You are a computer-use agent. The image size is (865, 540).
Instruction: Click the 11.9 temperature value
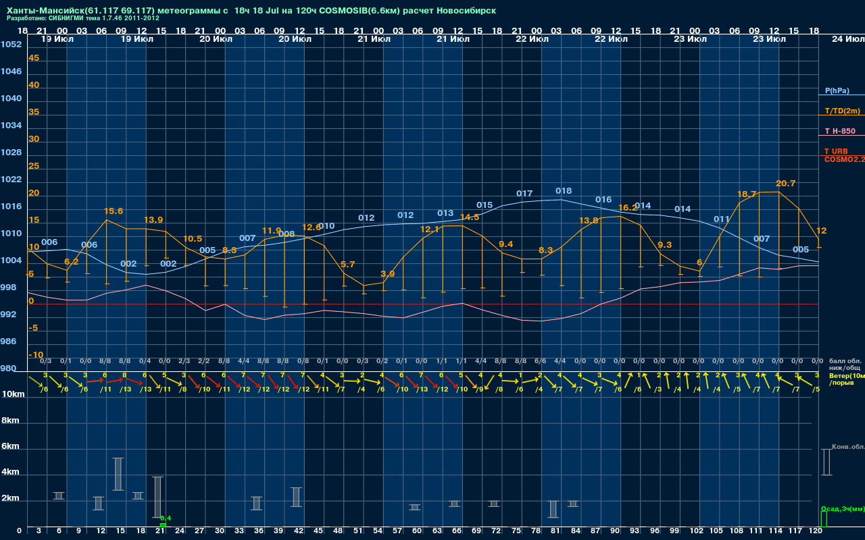tap(272, 231)
